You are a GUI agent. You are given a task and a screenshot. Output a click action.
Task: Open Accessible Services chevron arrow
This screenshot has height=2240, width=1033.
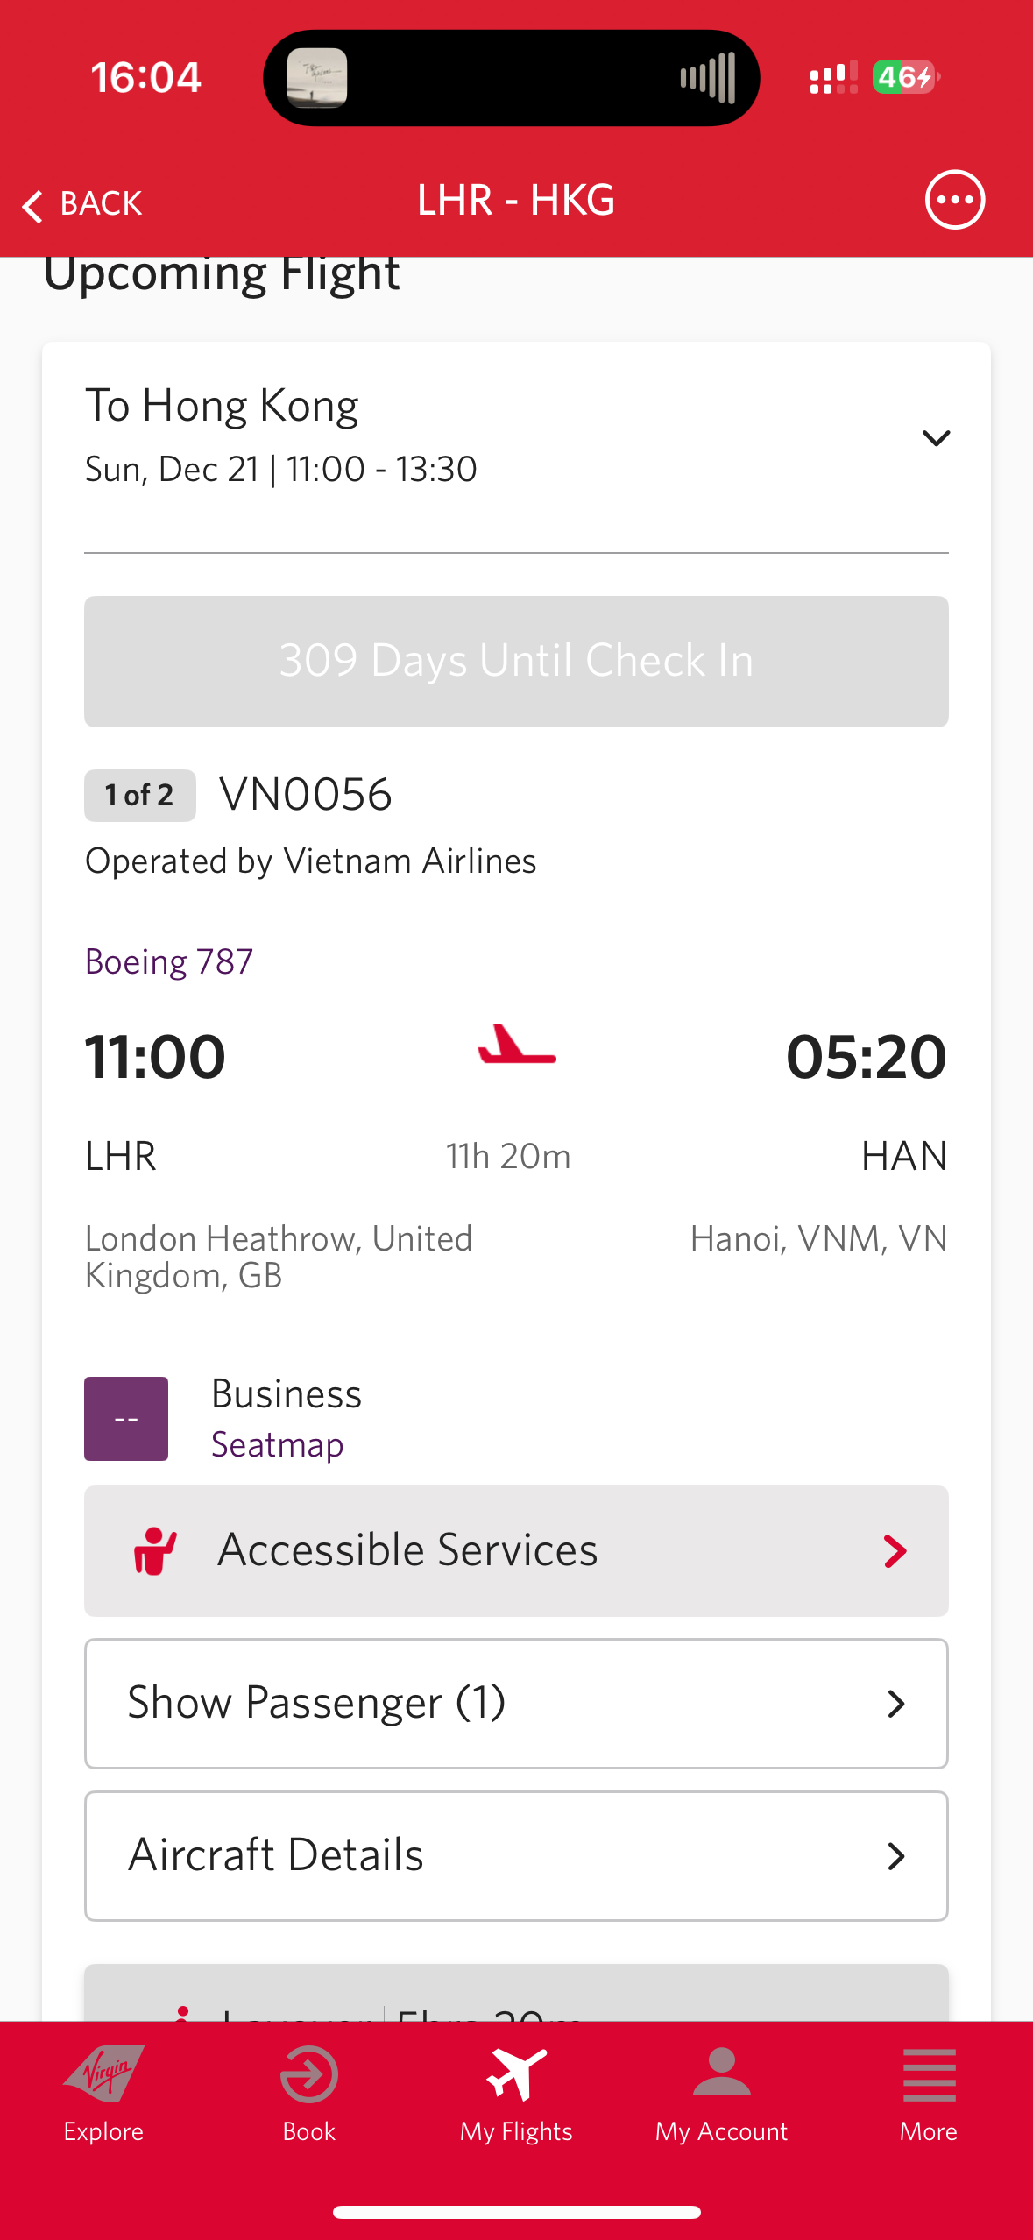click(895, 1550)
